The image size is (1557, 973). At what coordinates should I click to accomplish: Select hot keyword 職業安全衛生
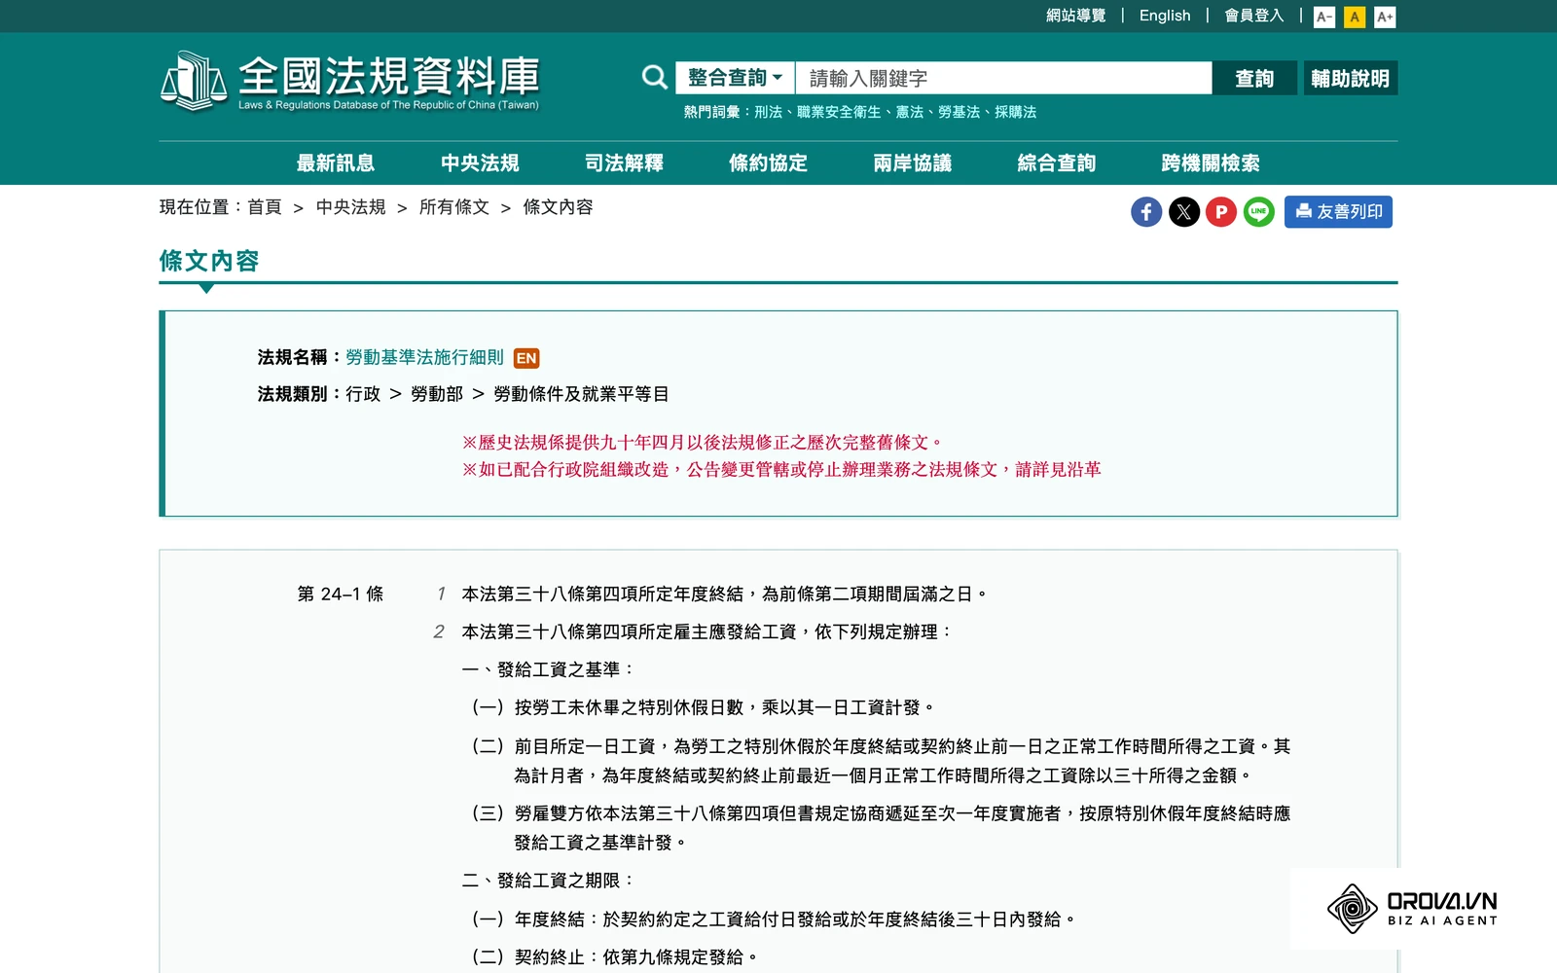(838, 112)
